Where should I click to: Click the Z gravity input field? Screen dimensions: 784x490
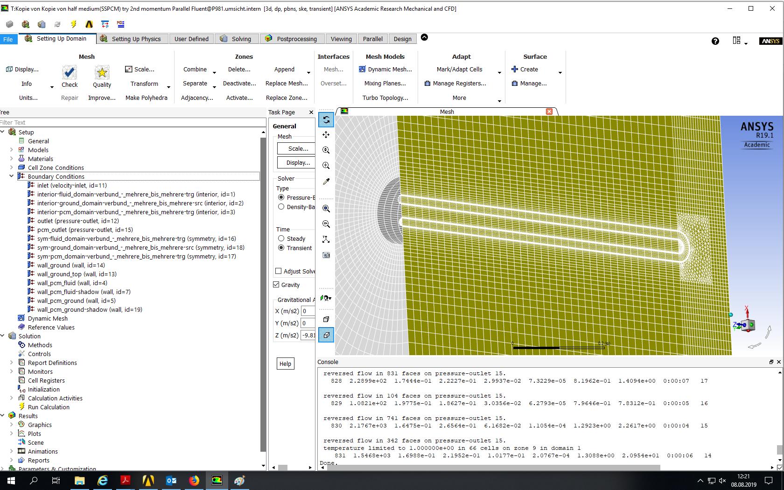(308, 335)
